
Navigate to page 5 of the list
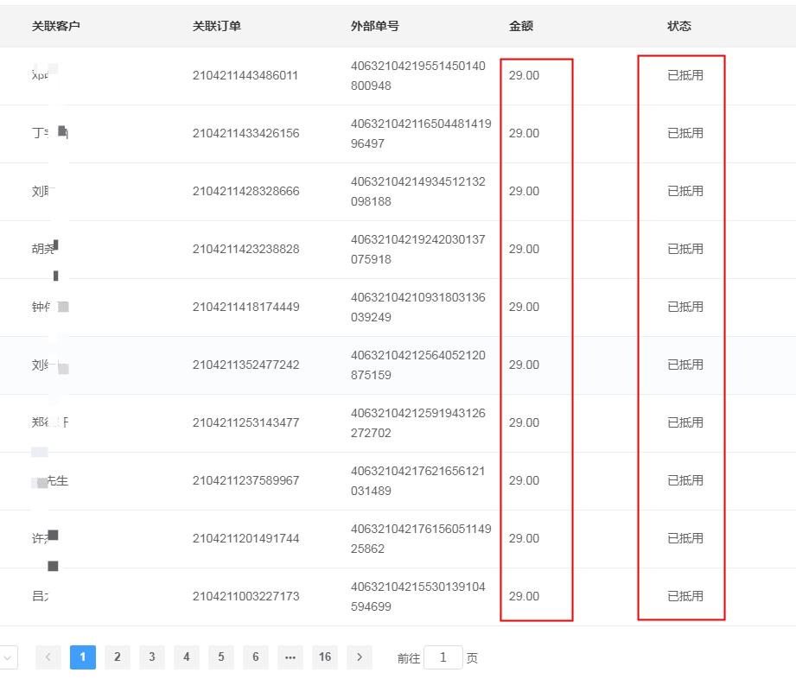(221, 657)
